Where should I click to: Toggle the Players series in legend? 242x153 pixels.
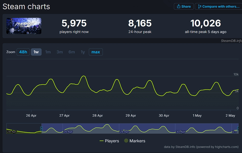coord(109,141)
